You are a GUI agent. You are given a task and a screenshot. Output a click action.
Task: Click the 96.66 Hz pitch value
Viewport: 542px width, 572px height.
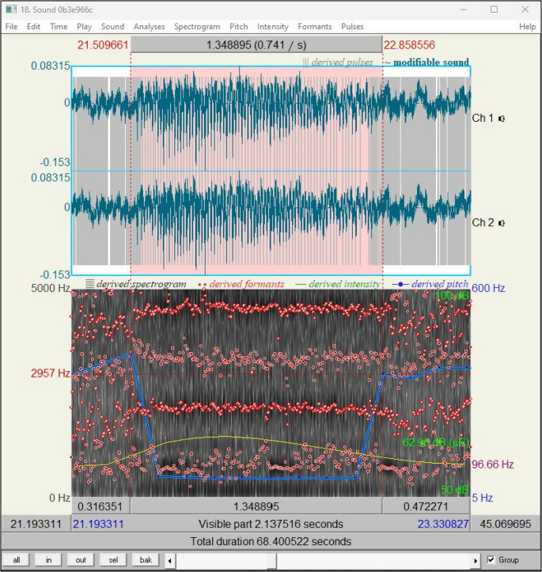(x=493, y=464)
